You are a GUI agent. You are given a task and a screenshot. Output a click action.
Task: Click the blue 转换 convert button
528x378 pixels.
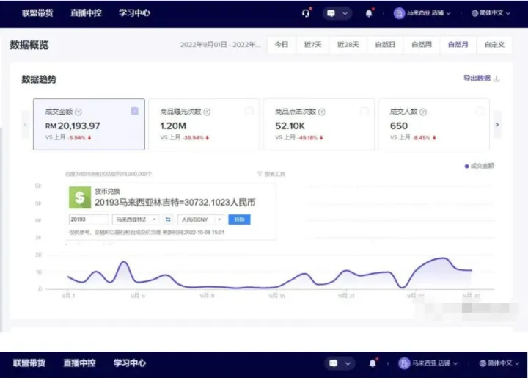[239, 219]
